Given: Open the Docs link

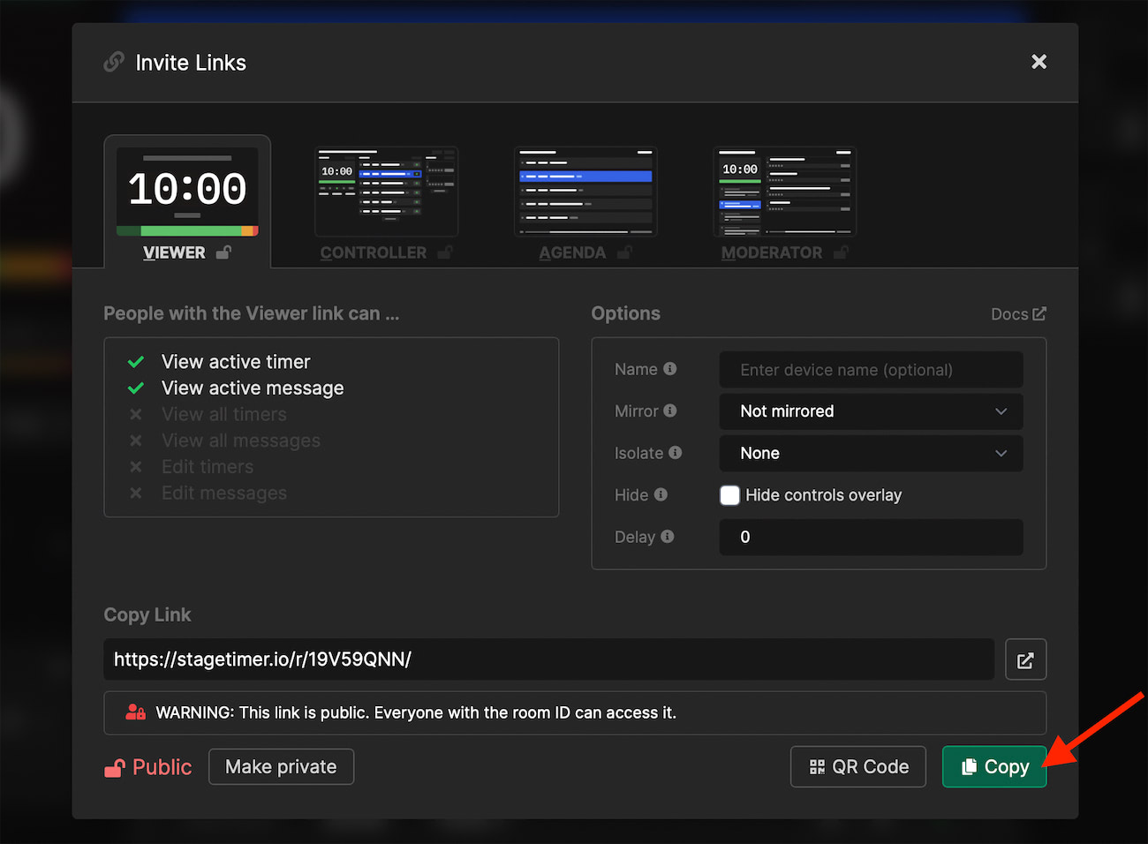Looking at the screenshot, I should point(1010,313).
